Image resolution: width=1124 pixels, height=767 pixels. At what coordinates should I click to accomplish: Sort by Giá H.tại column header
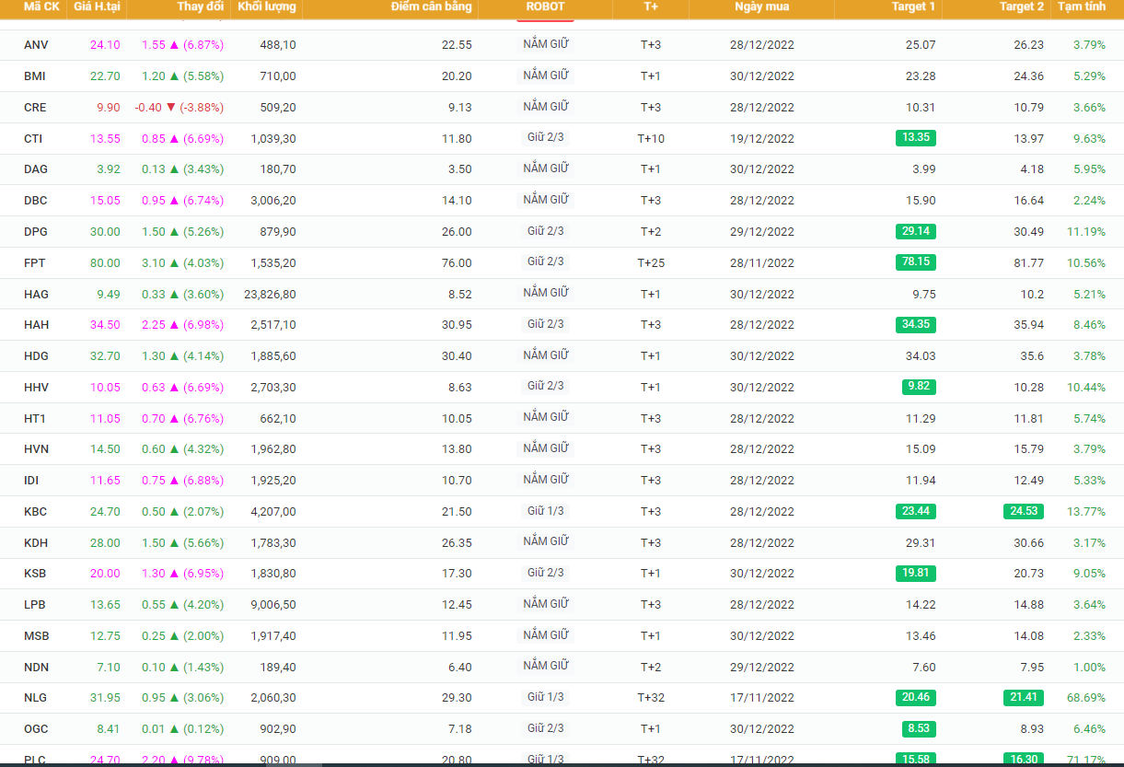click(x=97, y=6)
